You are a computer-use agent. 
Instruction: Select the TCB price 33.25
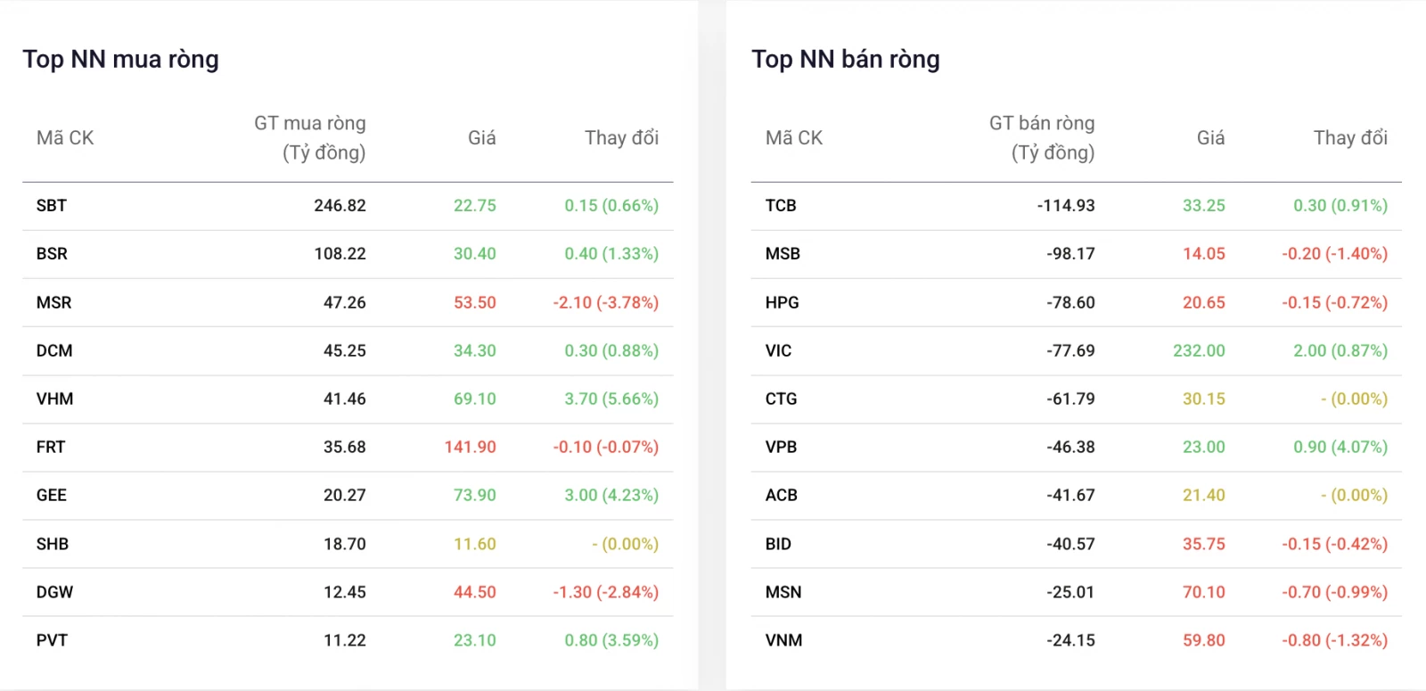click(1204, 206)
